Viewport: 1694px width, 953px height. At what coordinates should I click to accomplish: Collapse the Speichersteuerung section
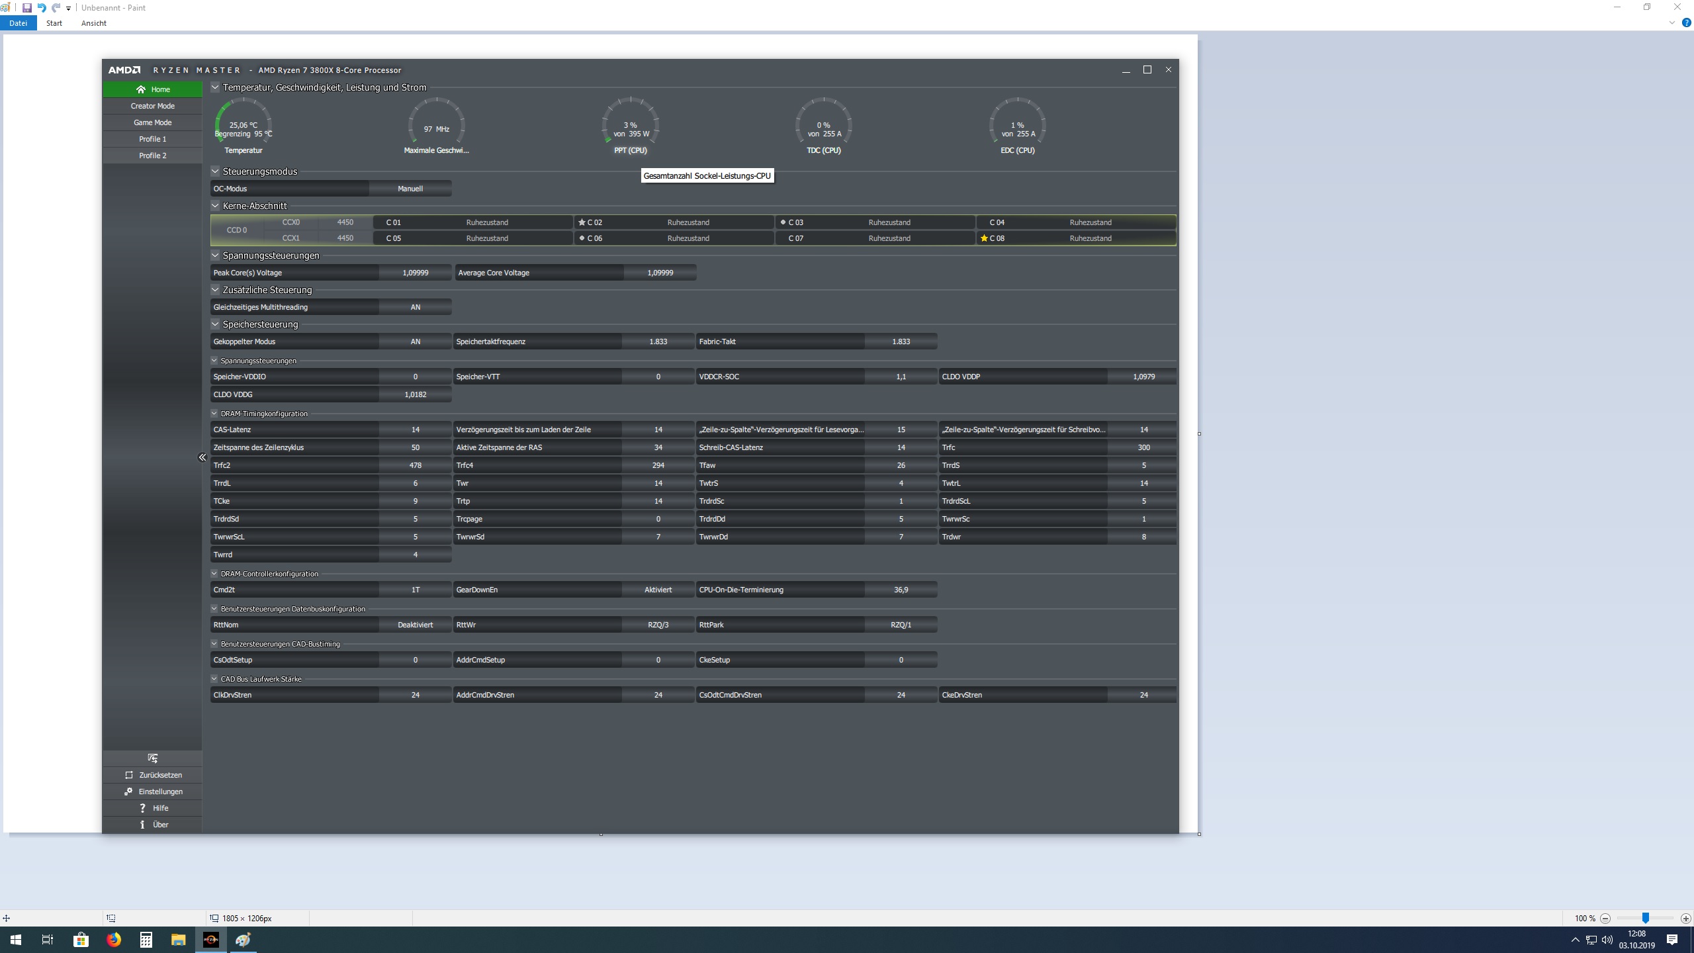215,324
